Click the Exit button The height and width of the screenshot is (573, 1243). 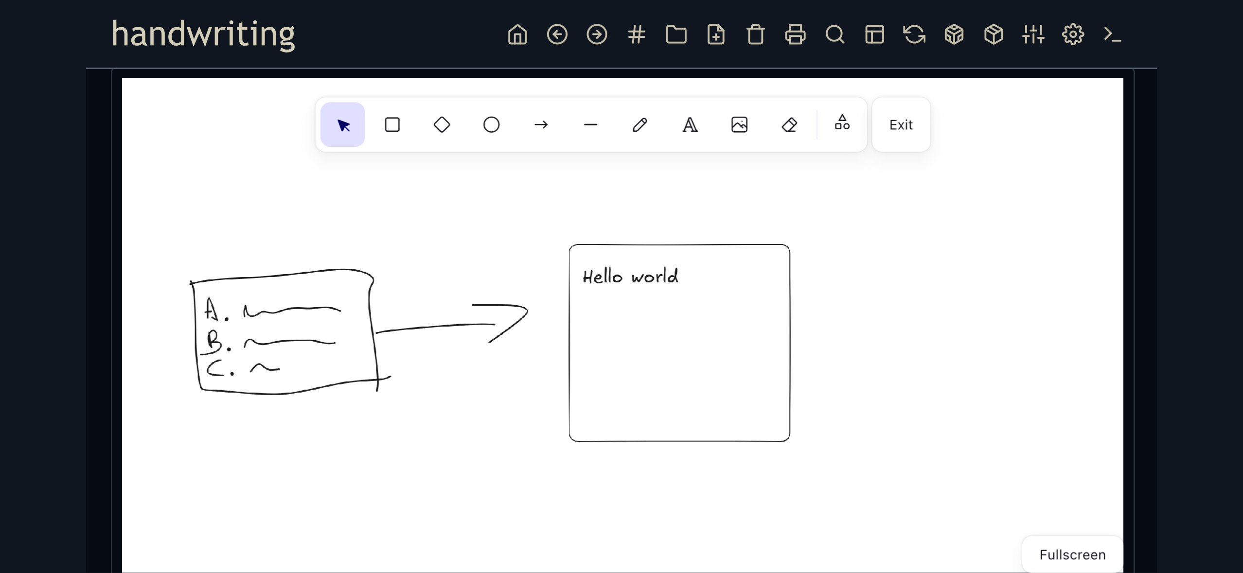(901, 125)
